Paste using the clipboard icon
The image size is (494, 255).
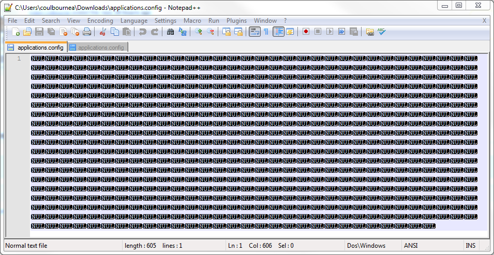tap(127, 32)
